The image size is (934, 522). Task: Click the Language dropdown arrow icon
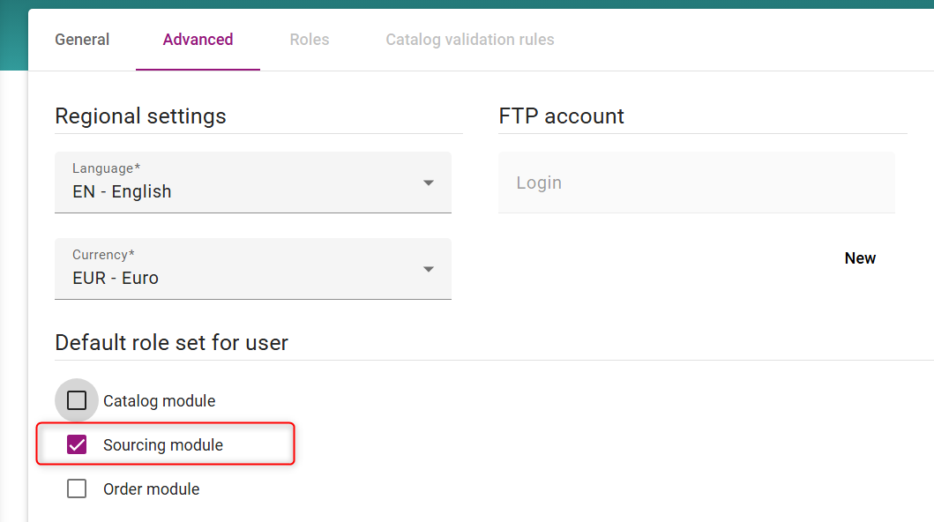click(429, 183)
